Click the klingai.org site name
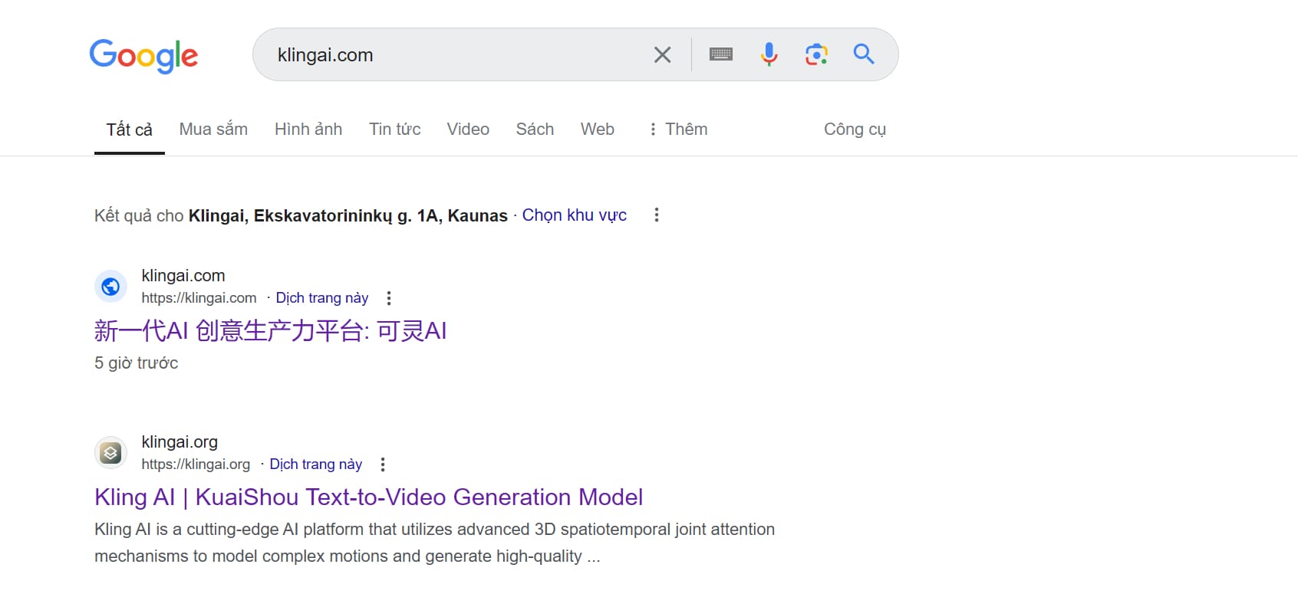 180,442
